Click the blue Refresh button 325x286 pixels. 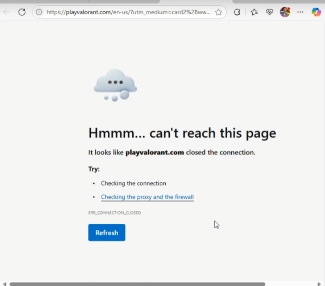pyautogui.click(x=107, y=232)
